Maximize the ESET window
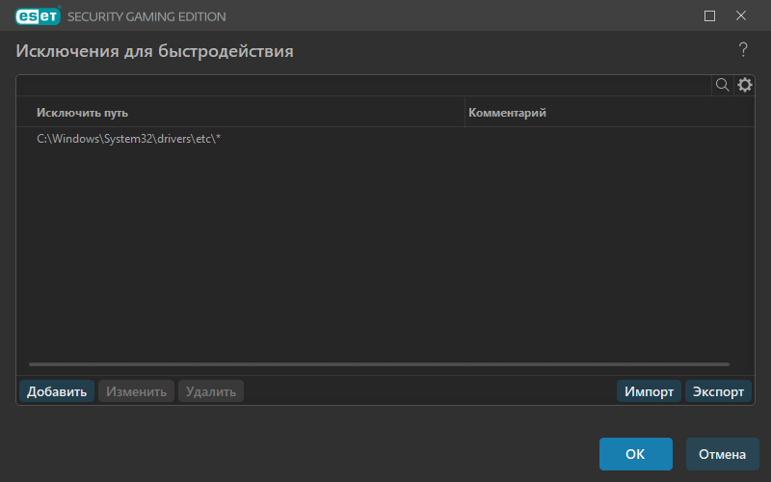Image resolution: width=771 pixels, height=482 pixels. click(x=709, y=16)
